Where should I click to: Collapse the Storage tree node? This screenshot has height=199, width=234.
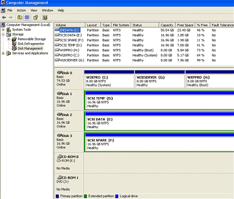tap(3, 34)
